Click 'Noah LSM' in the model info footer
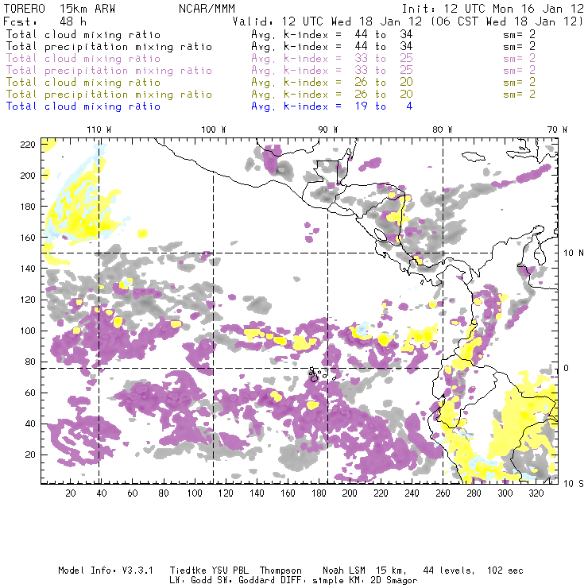Screen dimensions: 588x588 click(x=344, y=571)
